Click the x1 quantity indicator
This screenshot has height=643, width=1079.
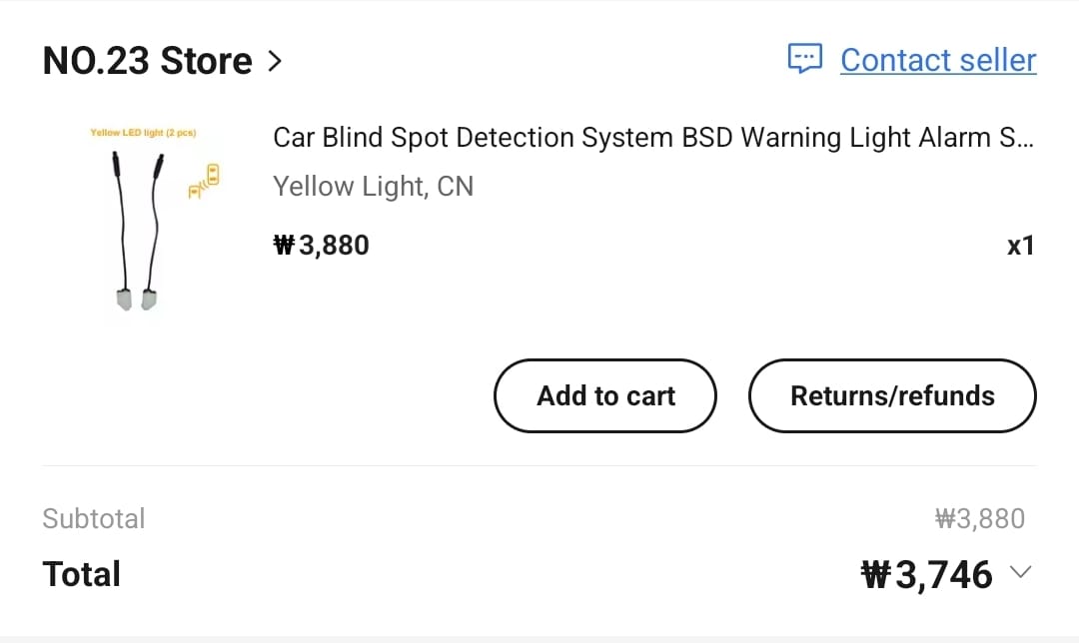1020,246
